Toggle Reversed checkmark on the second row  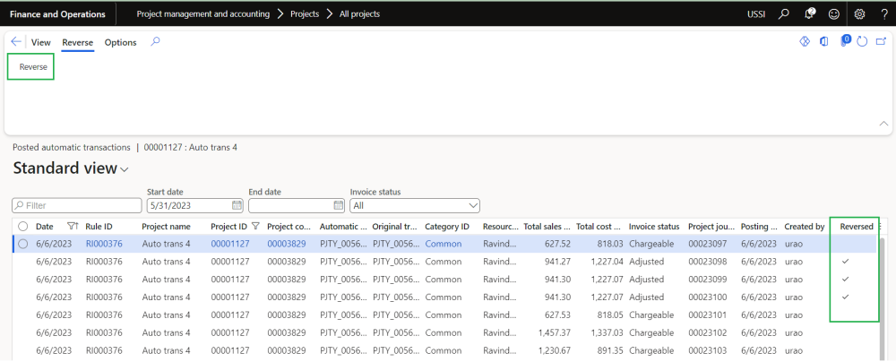[x=844, y=261]
